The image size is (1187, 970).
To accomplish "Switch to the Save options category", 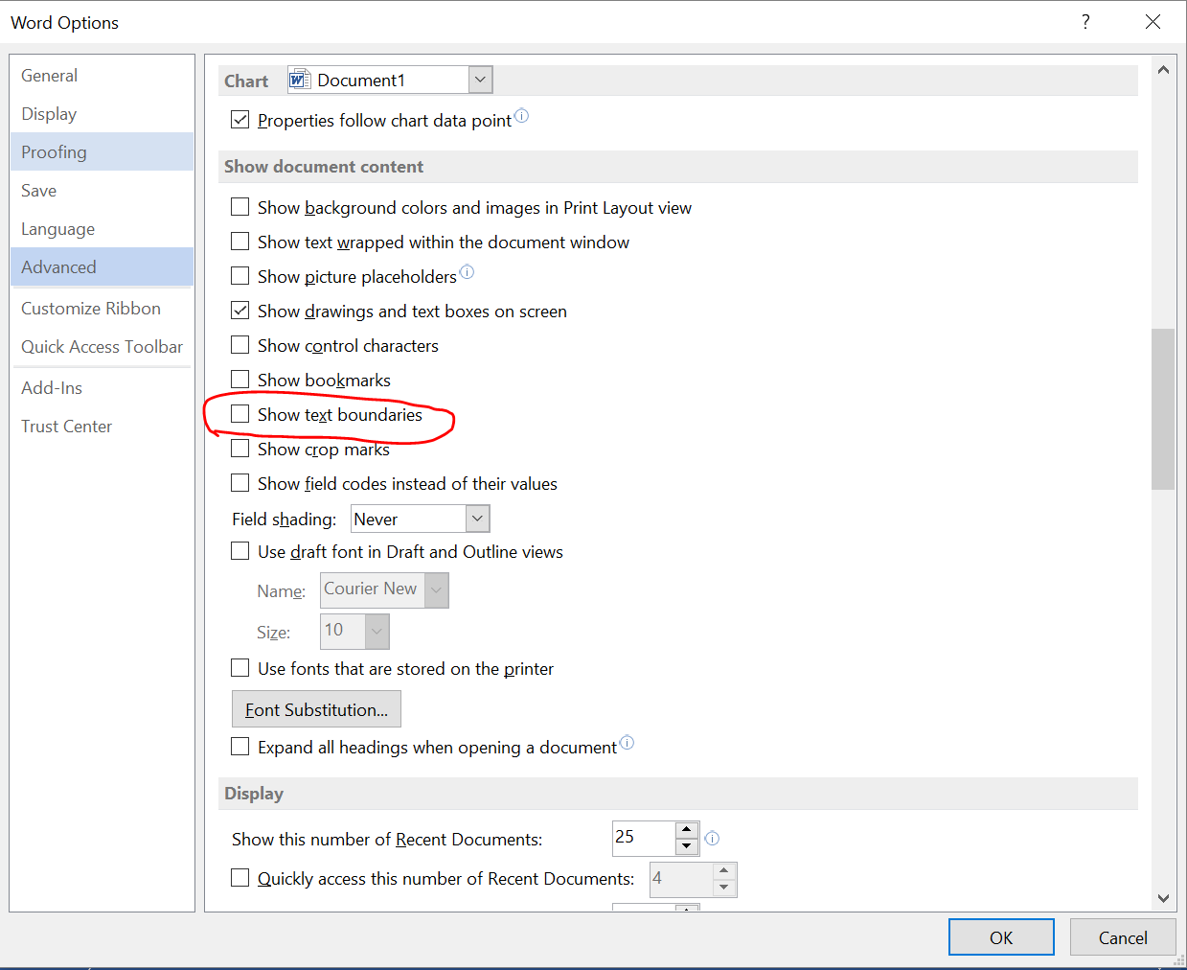I will 102,191.
